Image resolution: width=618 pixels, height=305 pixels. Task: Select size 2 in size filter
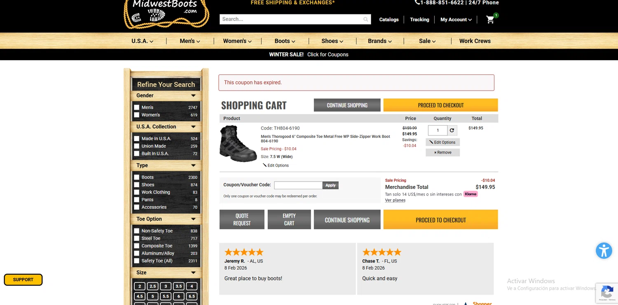point(140,286)
